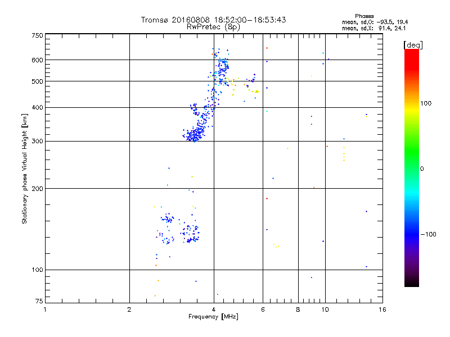Screen dimensions: 450x337
Task: Click the dense blue echo cluster just above 300 km
Action: pos(193,134)
